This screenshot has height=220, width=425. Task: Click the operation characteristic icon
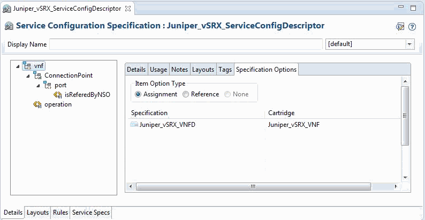[37, 104]
